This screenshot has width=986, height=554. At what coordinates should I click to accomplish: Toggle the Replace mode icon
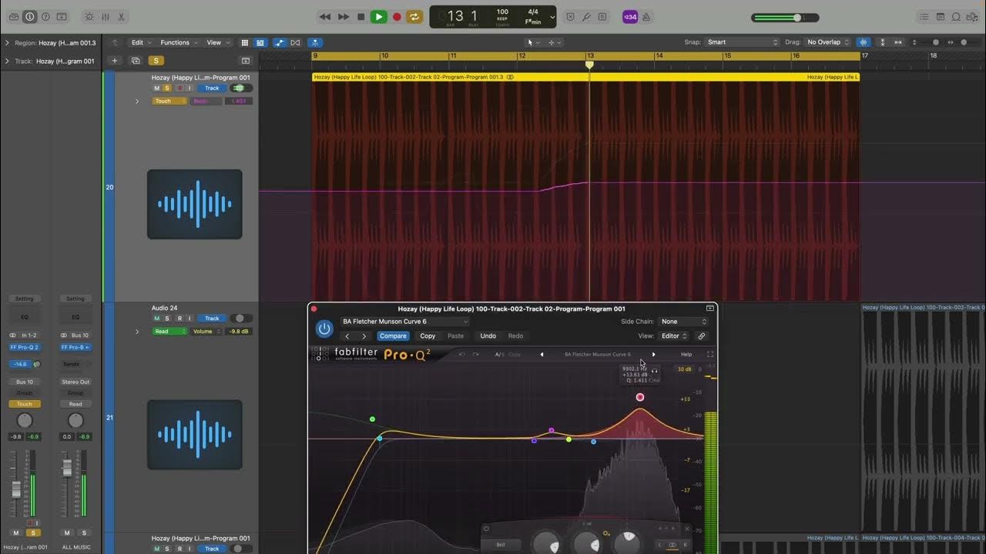(x=571, y=17)
